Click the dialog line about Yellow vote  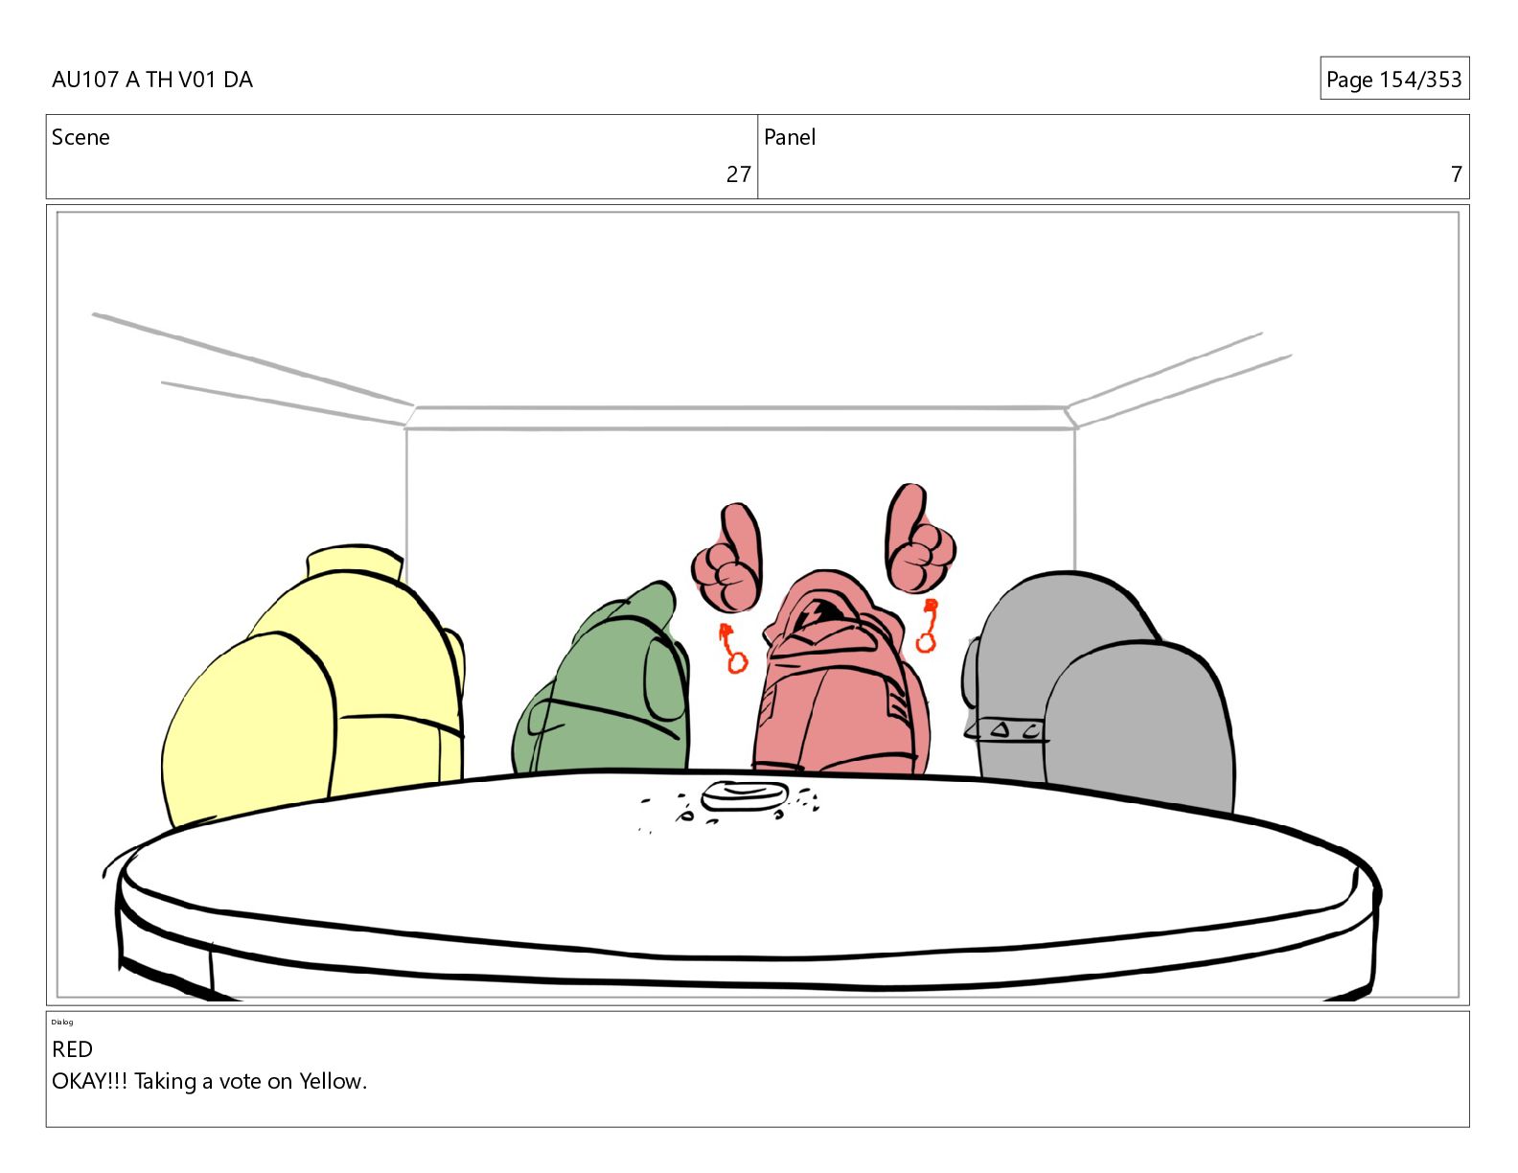209,1081
